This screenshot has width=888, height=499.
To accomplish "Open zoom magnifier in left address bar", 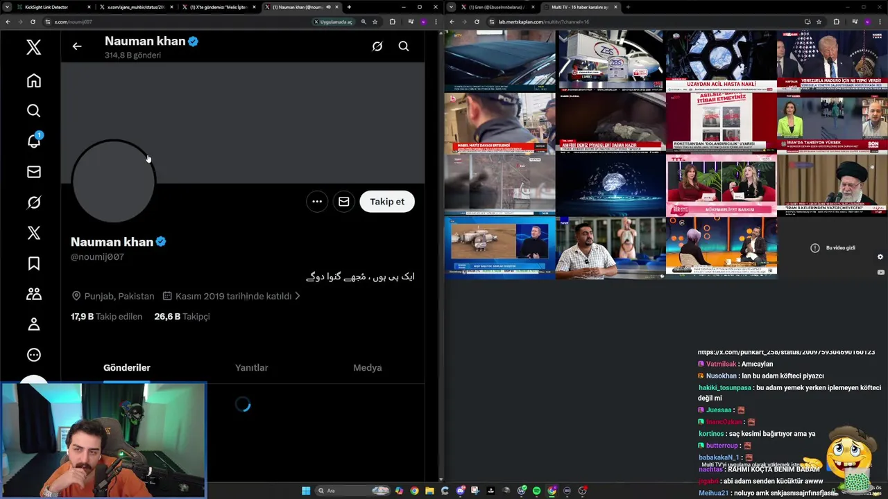I will 363,21.
